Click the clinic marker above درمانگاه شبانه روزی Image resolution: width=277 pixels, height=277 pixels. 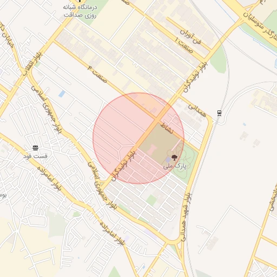pyautogui.click(x=80, y=1)
